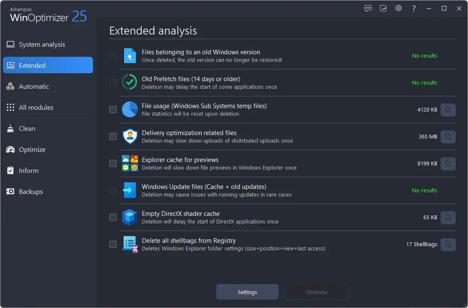This screenshot has width=468, height=308.
Task: Open the All modules section
Action: [x=36, y=108]
